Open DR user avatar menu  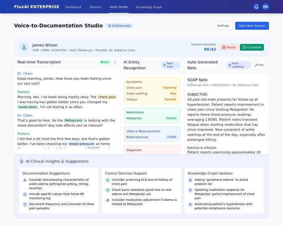tap(265, 7)
